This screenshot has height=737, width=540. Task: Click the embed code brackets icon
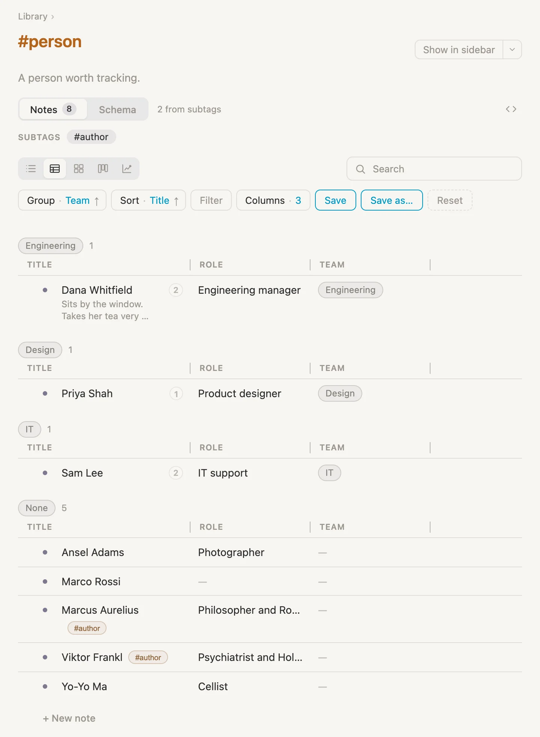511,109
